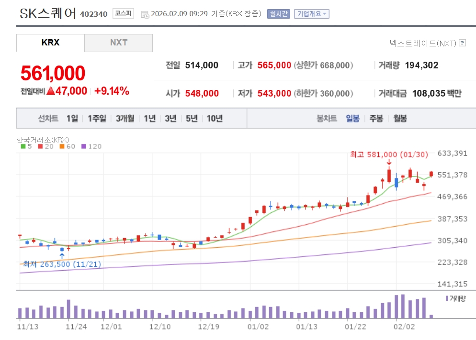Expand the 기업개요 dropdown

(311, 13)
